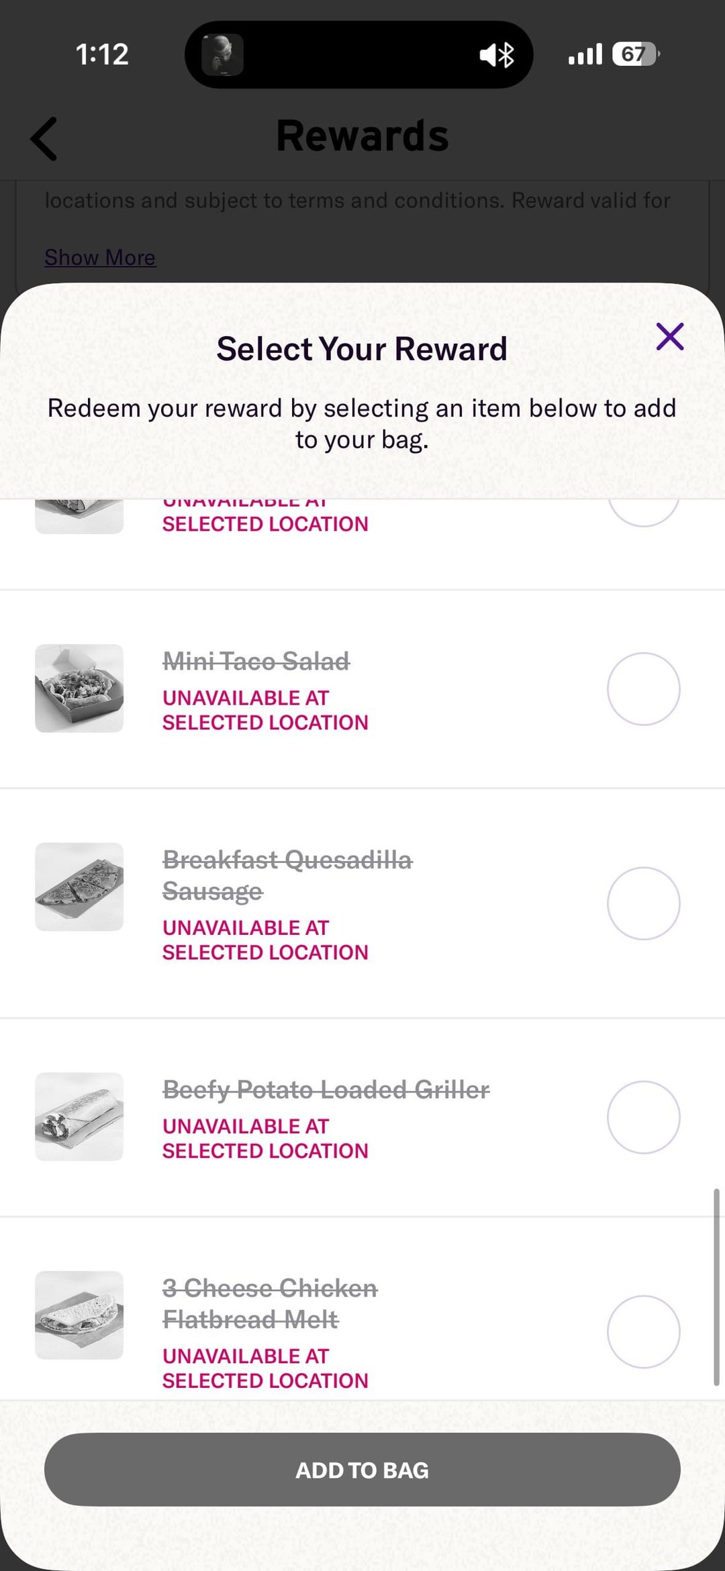Tap the speaker Bluetooth audio icon
Image resolution: width=725 pixels, height=1571 pixels.
[x=497, y=55]
